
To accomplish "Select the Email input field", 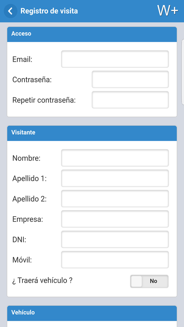I will [115, 59].
